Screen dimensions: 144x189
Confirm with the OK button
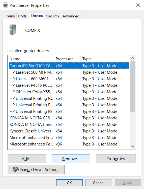pyautogui.click(x=69, y=183)
